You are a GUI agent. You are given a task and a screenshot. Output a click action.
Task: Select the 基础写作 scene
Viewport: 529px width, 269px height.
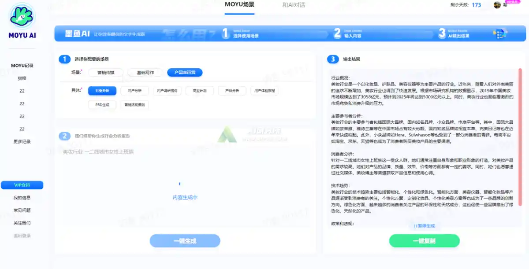145,73
